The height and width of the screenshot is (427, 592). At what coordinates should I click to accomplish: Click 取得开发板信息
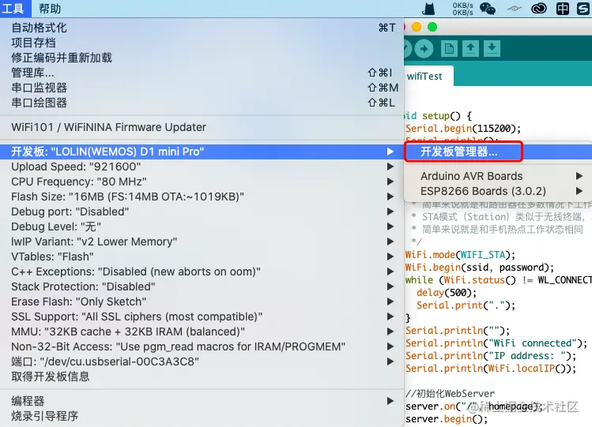[202, 376]
